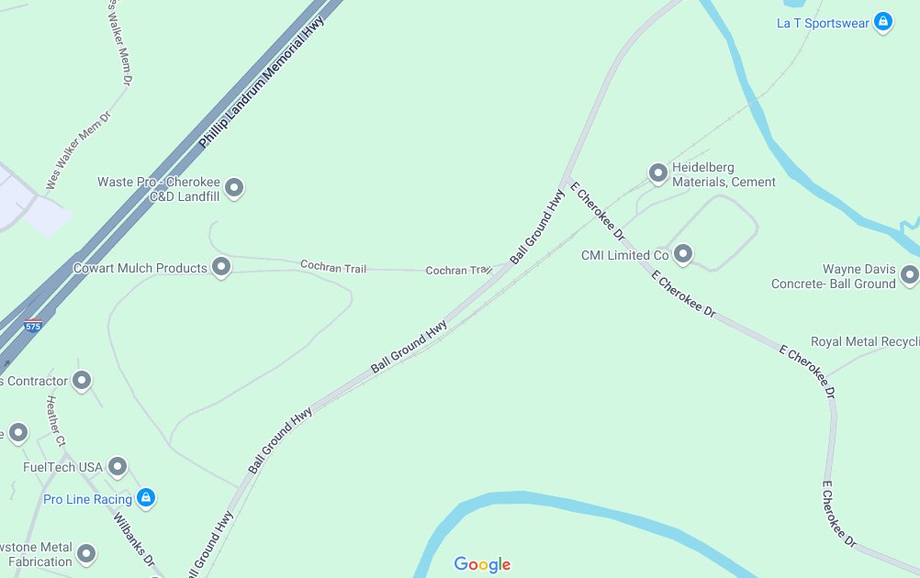Select the Wes Walker Mem Dr label
This screenshot has height=578, width=920.
pos(78,150)
